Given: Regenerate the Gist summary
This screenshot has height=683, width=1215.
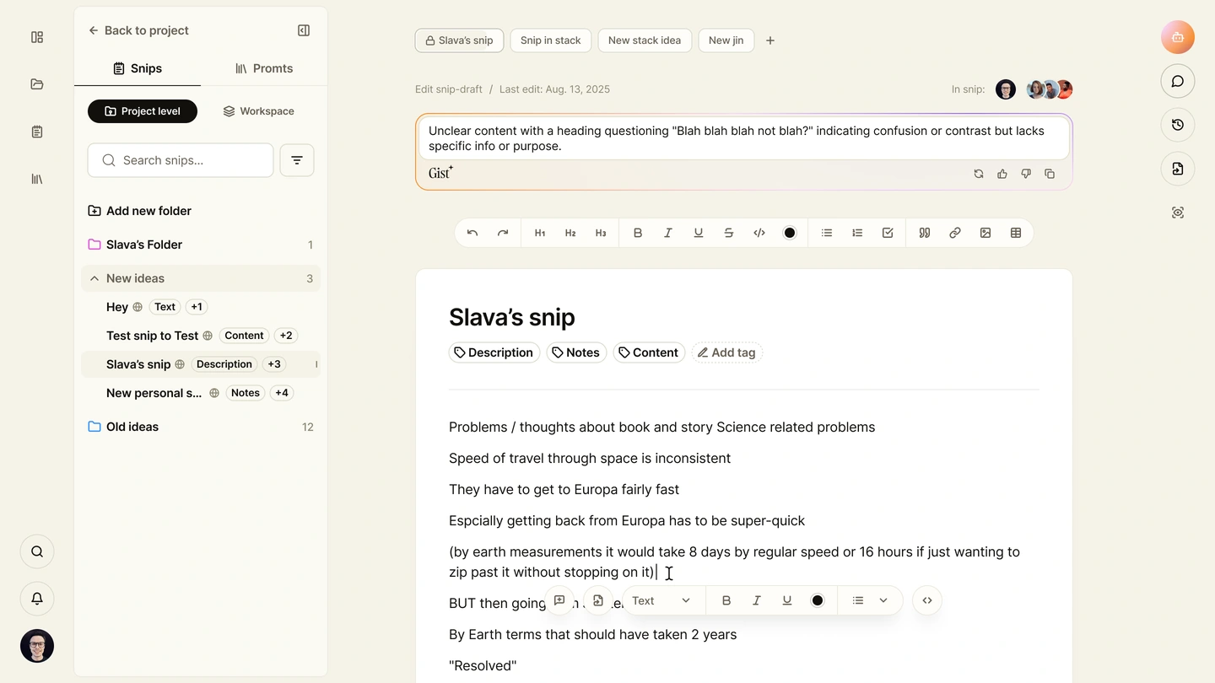Looking at the screenshot, I should point(979,174).
